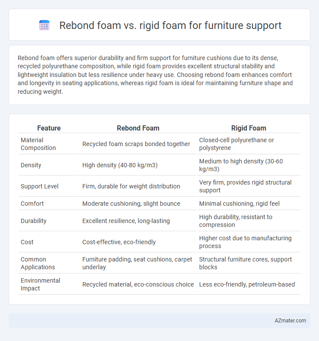Click the AZmater.com footer link
This screenshot has width=319, height=341.
290,321
